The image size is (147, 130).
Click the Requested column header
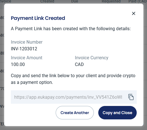point(111,1)
